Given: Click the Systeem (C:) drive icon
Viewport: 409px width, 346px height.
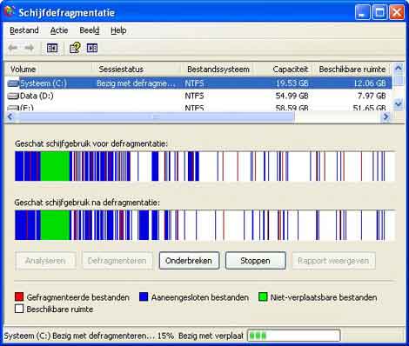Looking at the screenshot, I should pos(13,83).
